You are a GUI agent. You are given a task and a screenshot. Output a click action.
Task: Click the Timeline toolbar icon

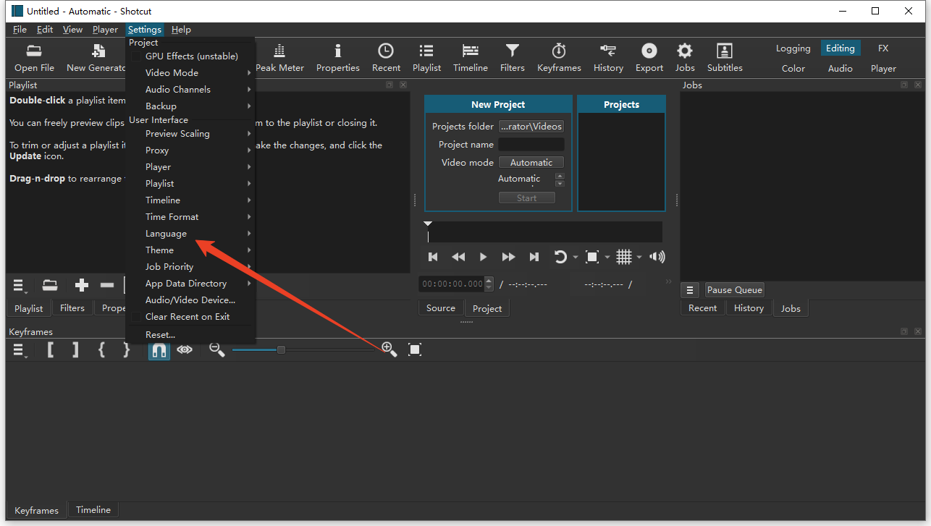coord(471,58)
